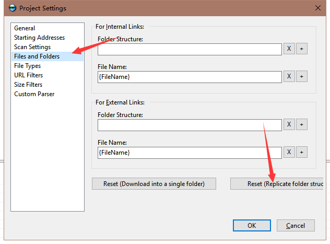The height and width of the screenshot is (244, 330).
Task: Click Reset (Replicate folder structure) button
Action: (277, 184)
